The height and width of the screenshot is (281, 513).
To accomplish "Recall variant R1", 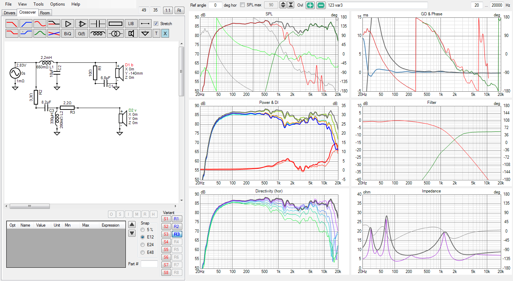I will [177, 219].
